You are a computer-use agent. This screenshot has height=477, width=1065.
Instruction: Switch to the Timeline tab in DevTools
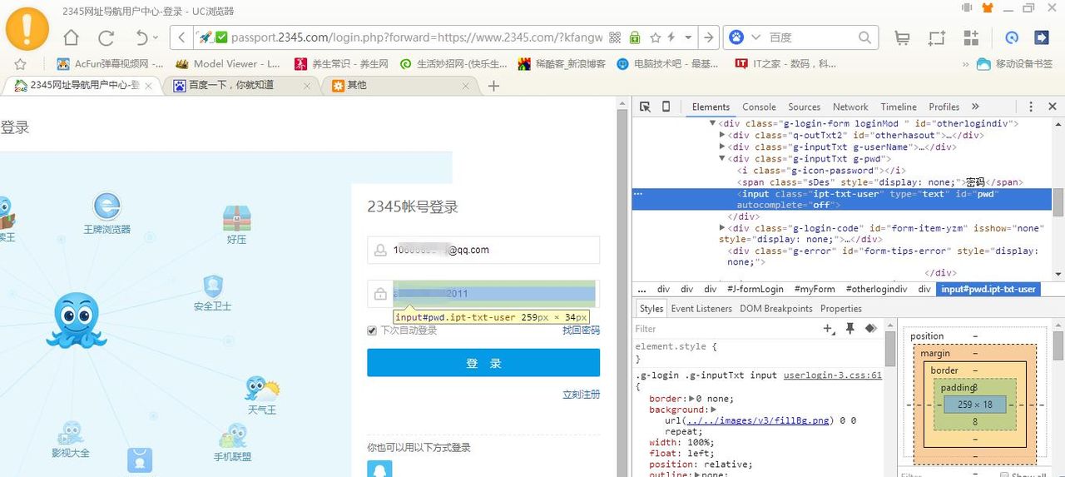tap(899, 107)
